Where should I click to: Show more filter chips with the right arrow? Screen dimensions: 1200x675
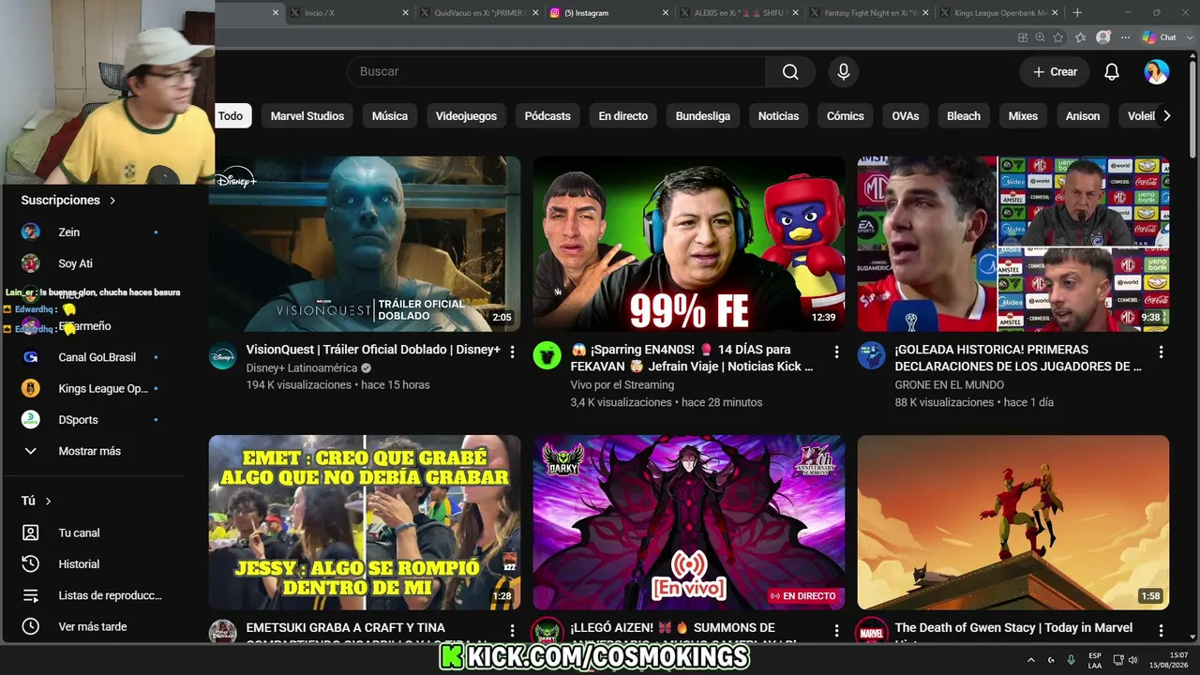(1166, 116)
